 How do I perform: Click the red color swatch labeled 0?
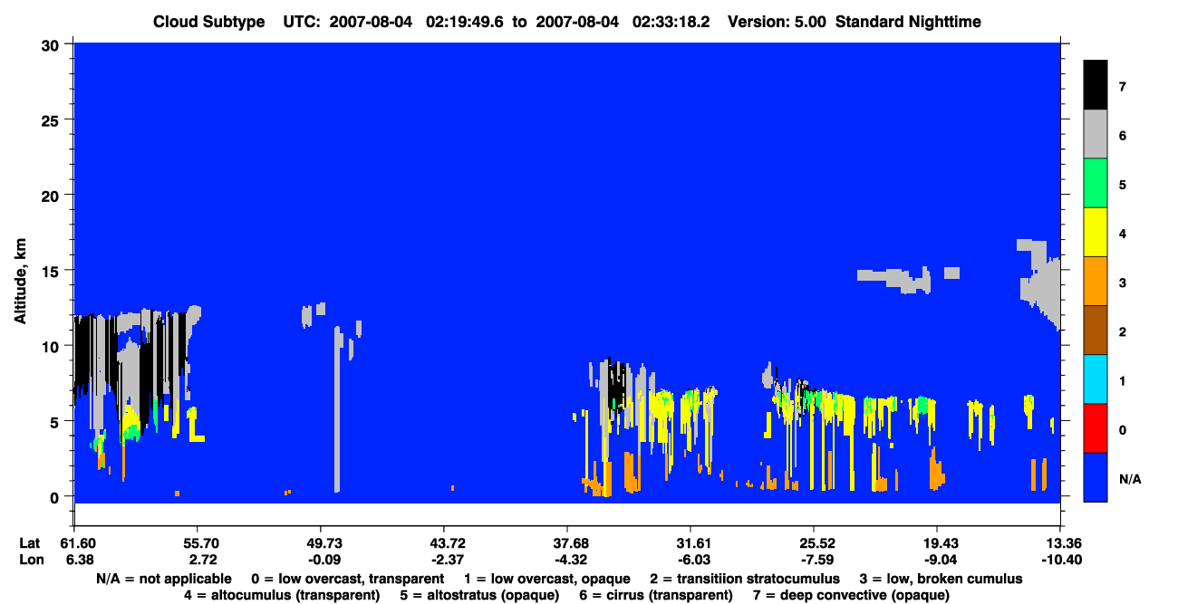[x=1096, y=428]
